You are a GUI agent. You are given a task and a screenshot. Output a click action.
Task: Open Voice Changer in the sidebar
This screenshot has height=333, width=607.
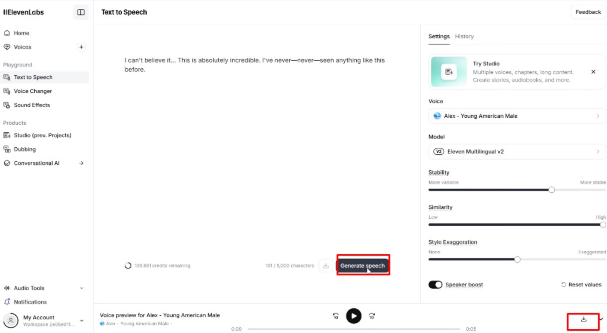click(33, 91)
